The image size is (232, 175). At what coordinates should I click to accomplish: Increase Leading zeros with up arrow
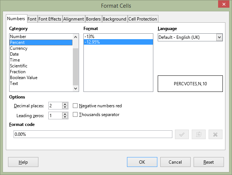(65, 114)
